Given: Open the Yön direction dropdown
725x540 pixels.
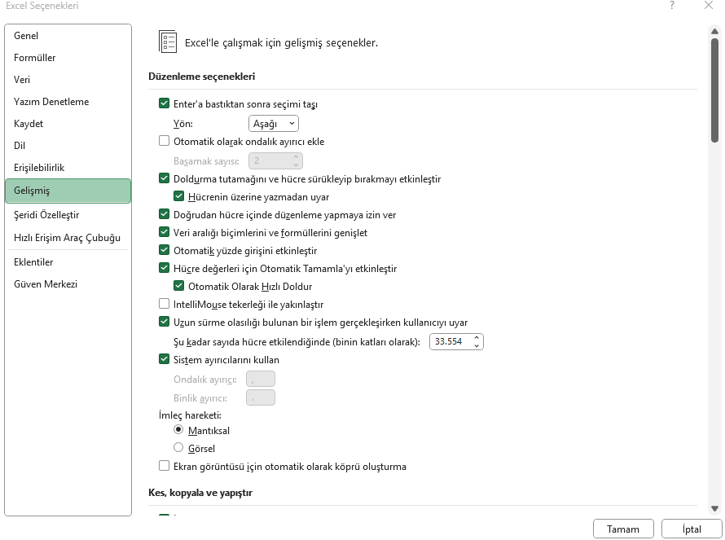Looking at the screenshot, I should click(274, 124).
